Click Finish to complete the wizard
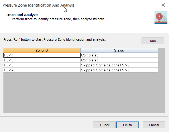 tap(128, 125)
